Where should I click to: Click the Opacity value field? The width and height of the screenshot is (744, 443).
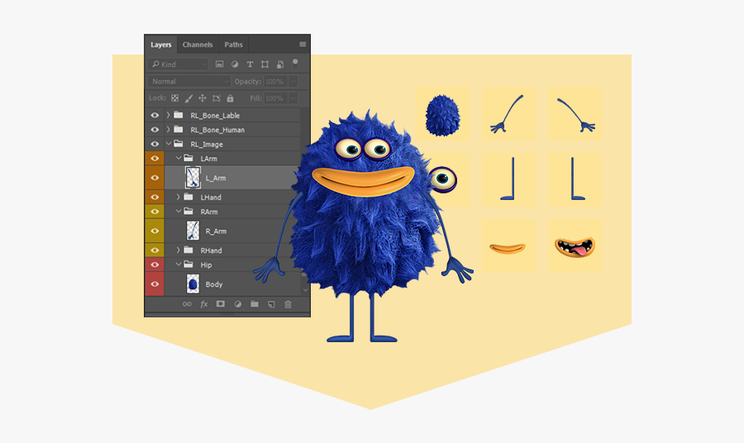coord(275,81)
